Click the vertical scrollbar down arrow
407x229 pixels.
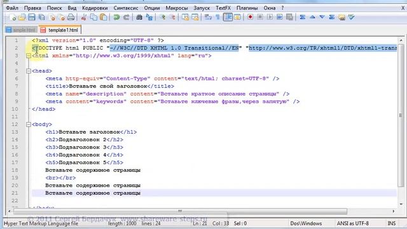(x=401, y=204)
